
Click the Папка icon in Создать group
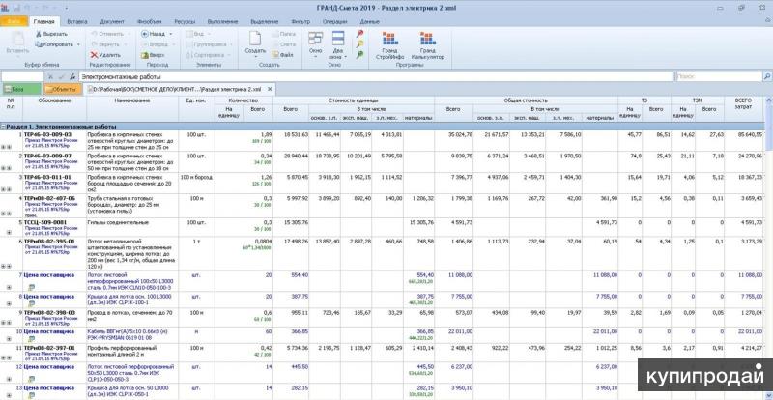pyautogui.click(x=275, y=34)
